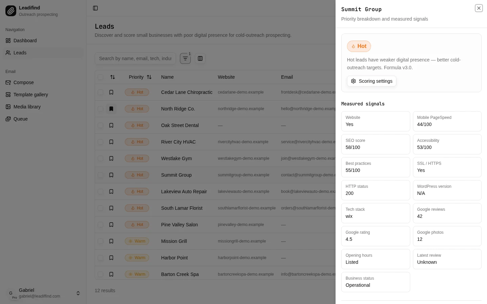
Task: Click southlamarflorist-demo.example website cell
Action: click(247, 208)
